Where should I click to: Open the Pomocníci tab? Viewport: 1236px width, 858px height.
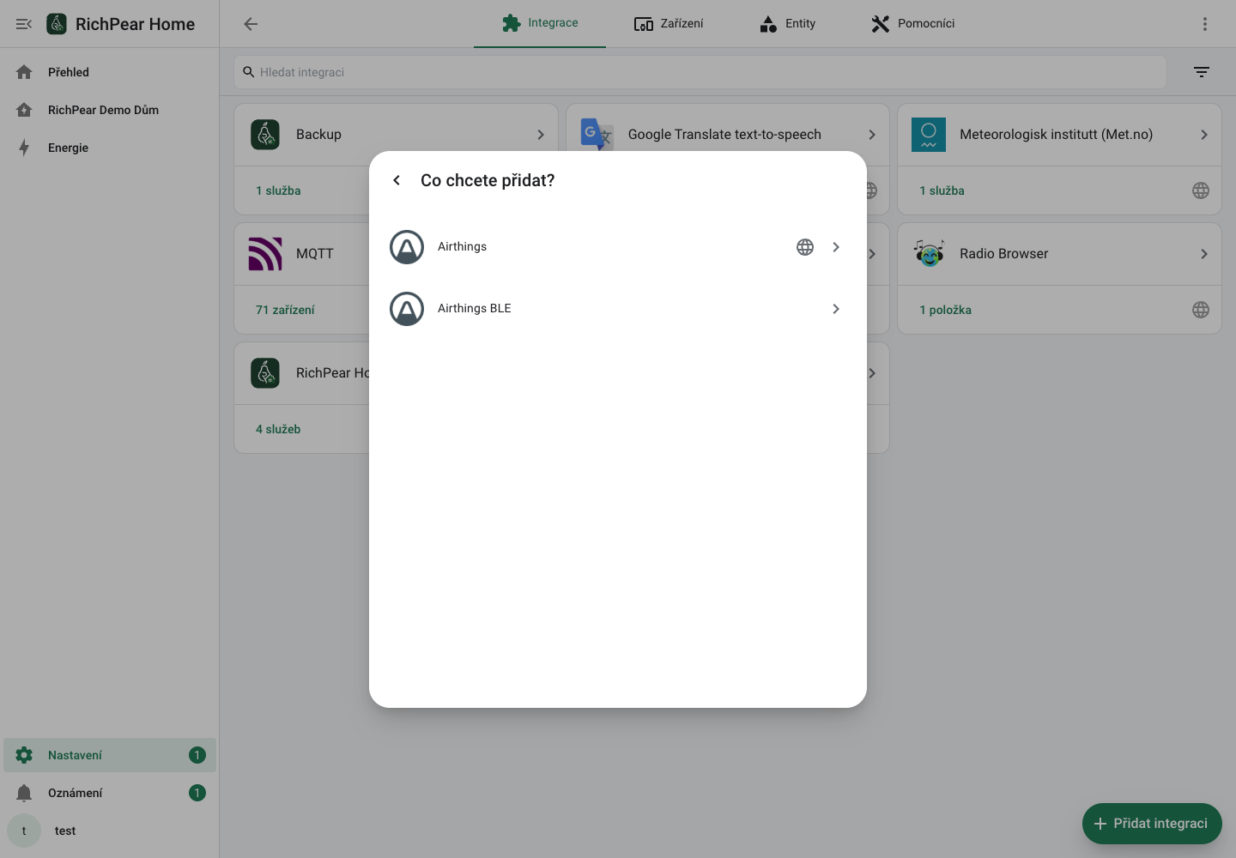(x=912, y=24)
